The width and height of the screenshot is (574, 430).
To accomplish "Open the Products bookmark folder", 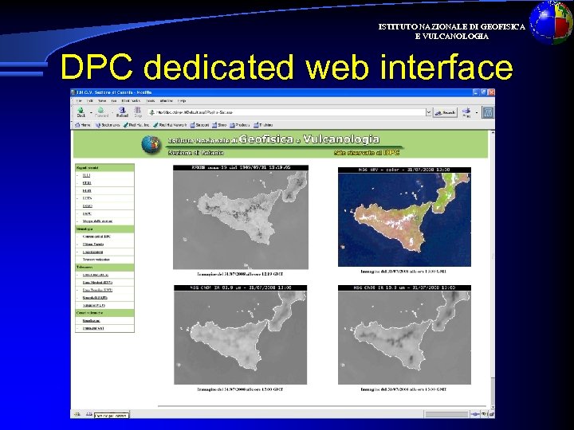I will click(240, 125).
